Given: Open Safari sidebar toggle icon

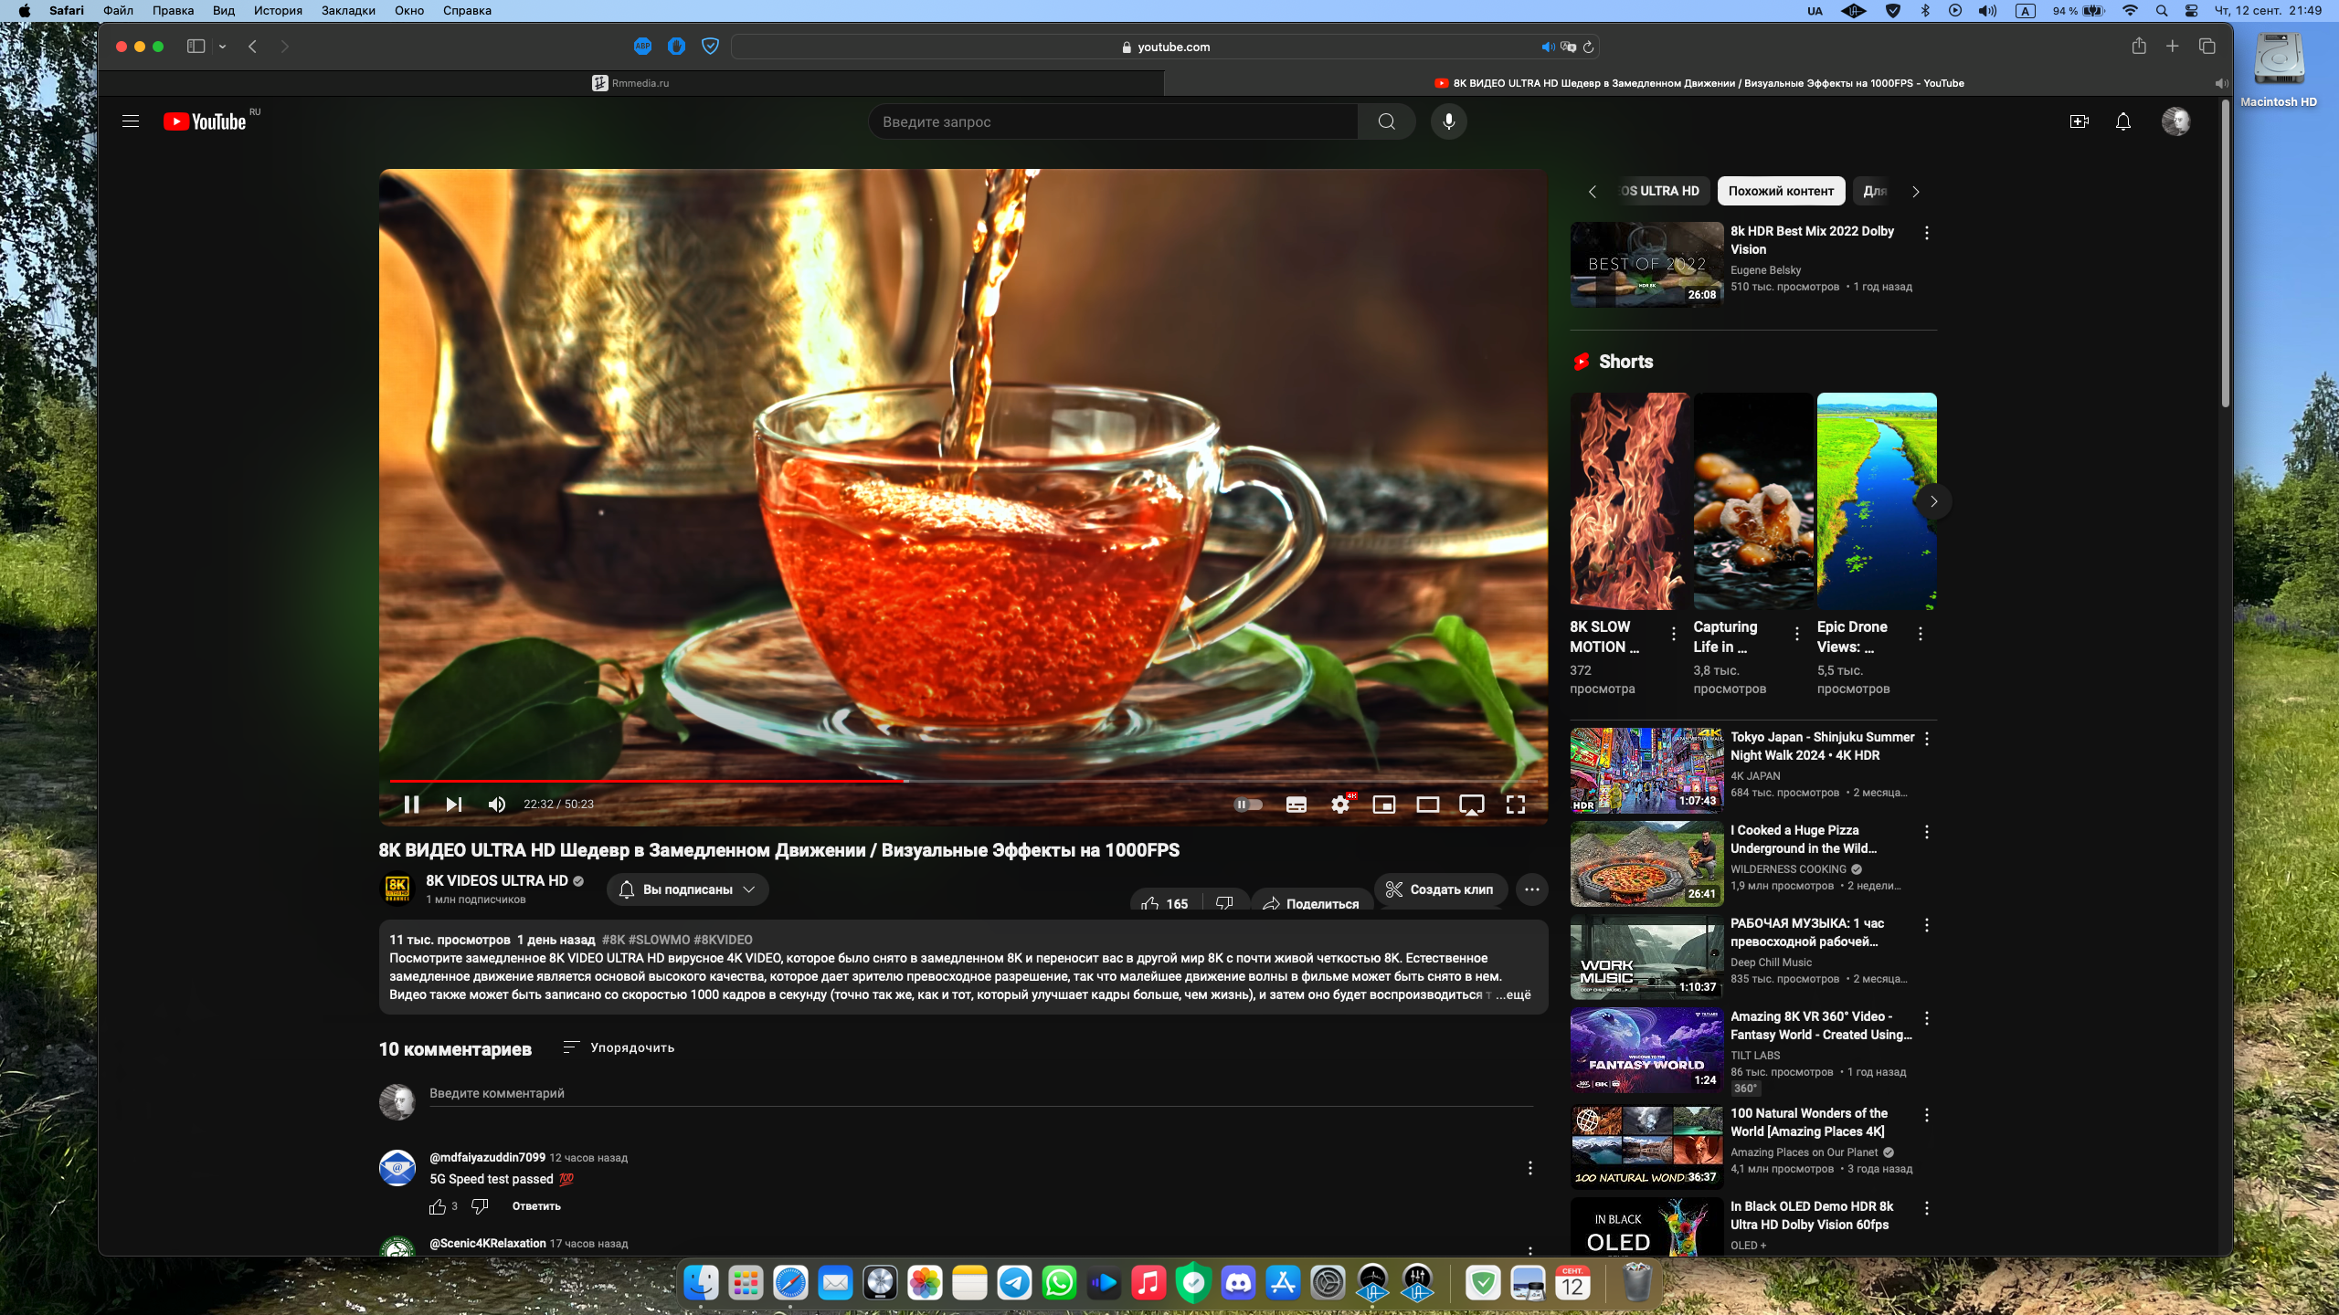Looking at the screenshot, I should coord(196,47).
